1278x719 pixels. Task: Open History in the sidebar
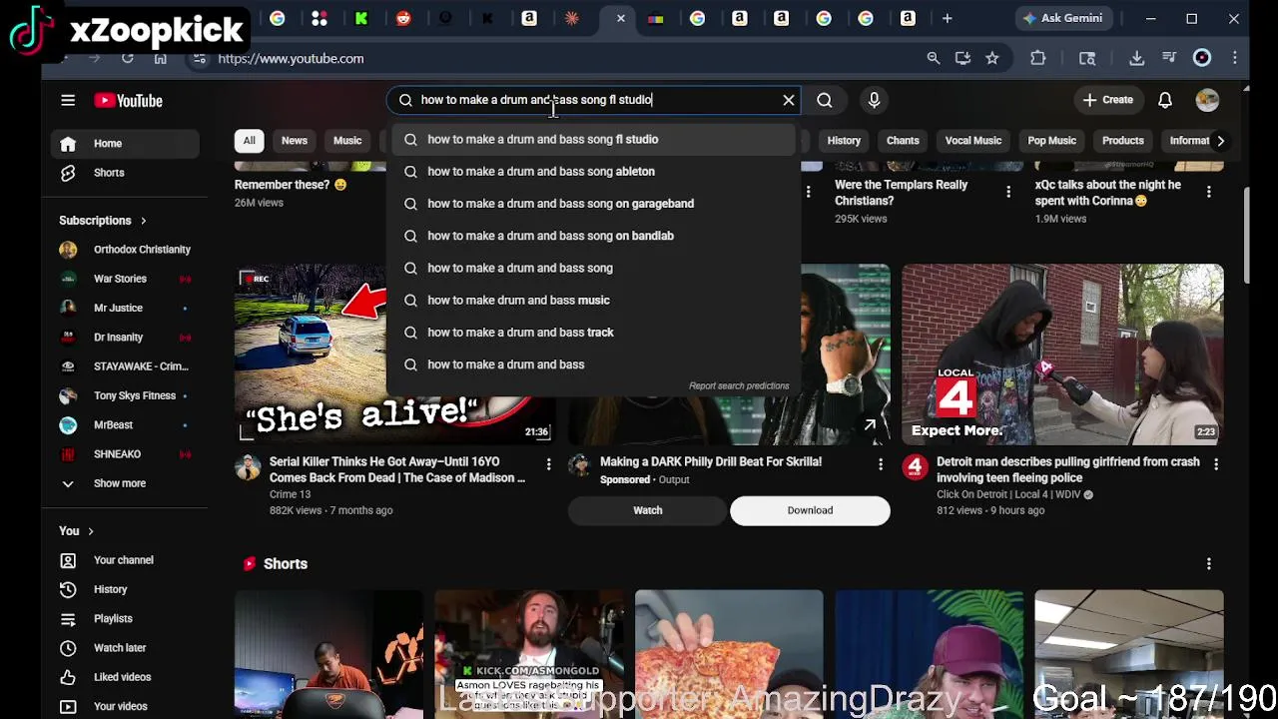[125, 589]
